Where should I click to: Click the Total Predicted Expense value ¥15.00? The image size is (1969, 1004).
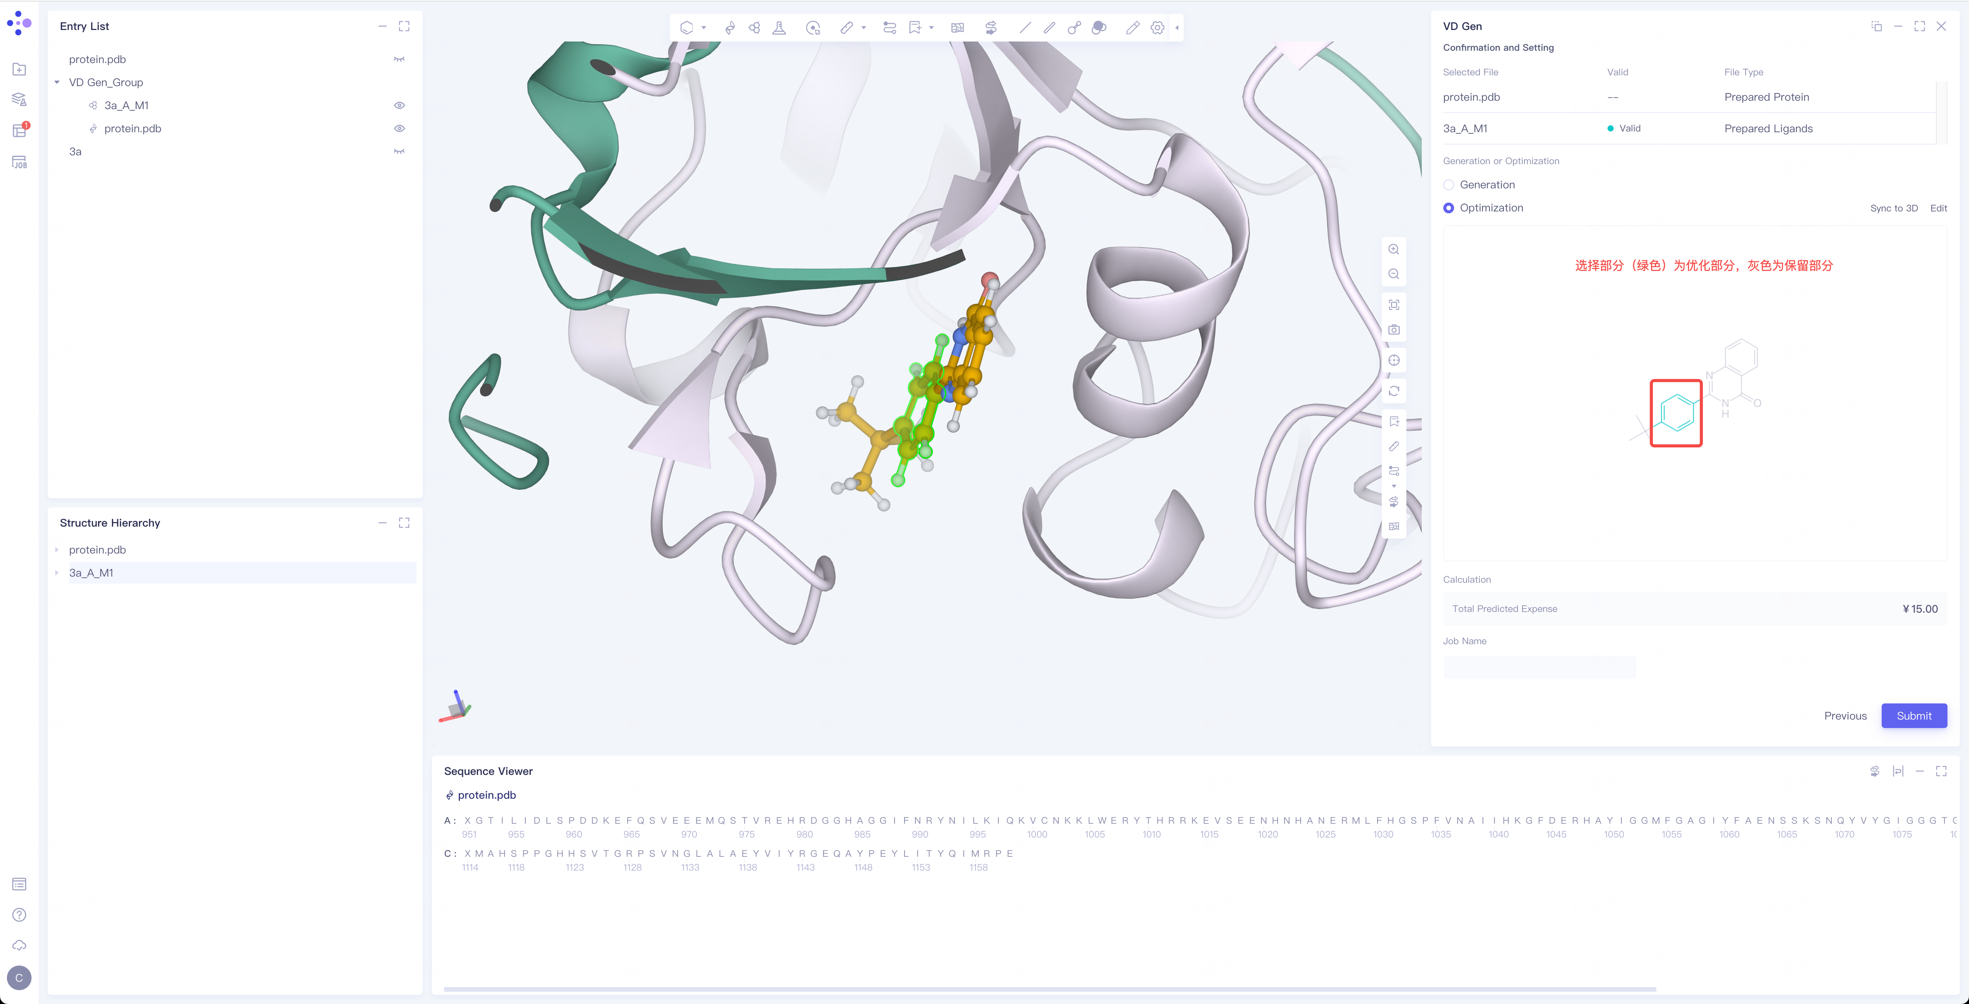1920,609
